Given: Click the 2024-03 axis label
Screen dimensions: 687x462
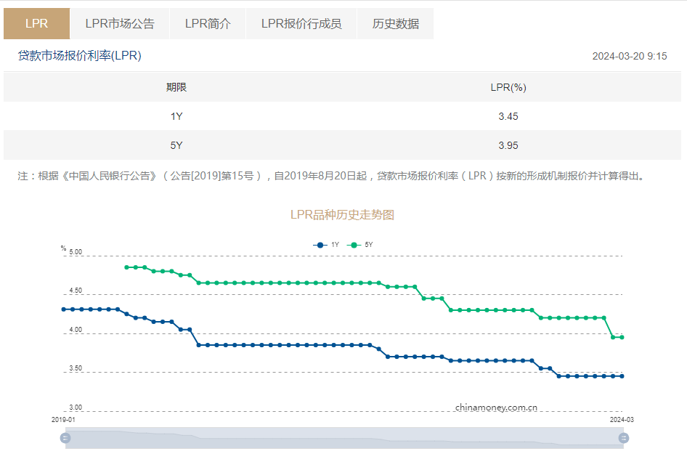Looking at the screenshot, I should (622, 419).
